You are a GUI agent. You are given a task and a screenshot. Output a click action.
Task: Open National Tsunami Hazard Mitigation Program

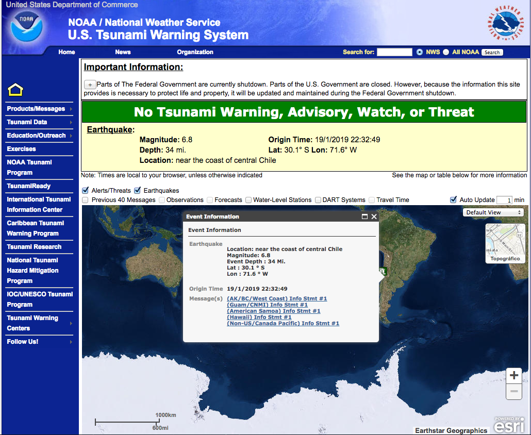(32, 271)
